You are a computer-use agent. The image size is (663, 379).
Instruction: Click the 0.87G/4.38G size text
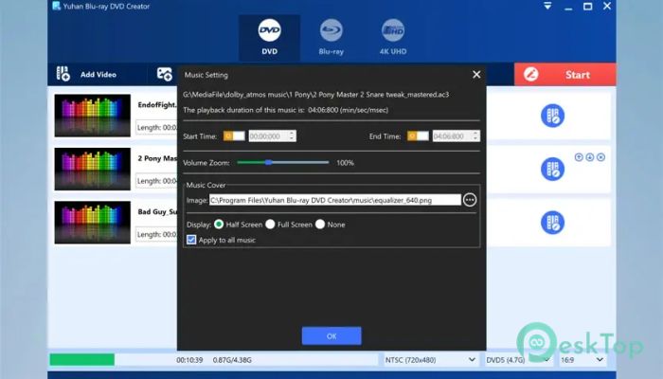click(232, 360)
